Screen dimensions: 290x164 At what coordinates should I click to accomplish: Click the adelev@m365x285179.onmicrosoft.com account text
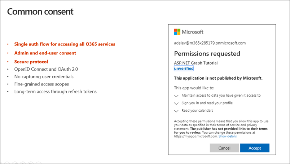[x=210, y=43]
